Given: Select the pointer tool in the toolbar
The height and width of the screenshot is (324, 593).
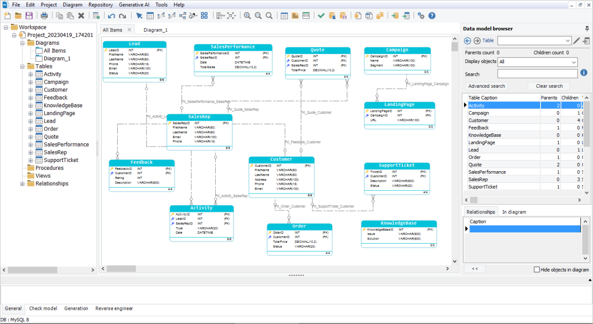Looking at the screenshot, I should coord(139,15).
